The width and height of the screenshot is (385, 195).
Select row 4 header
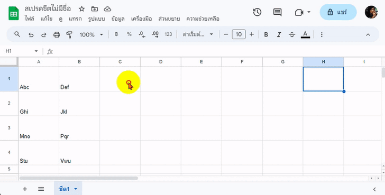(9, 152)
